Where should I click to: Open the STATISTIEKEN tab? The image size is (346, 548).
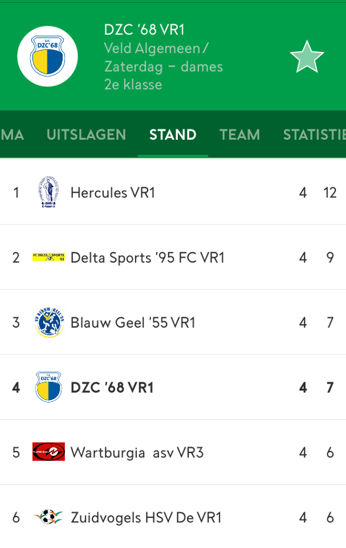[x=315, y=135]
